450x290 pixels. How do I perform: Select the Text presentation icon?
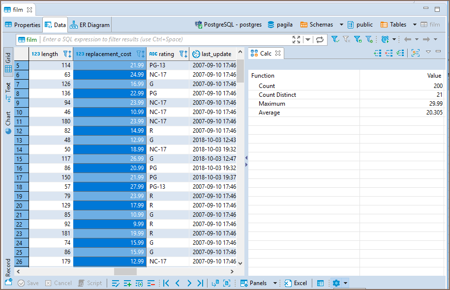(x=7, y=88)
